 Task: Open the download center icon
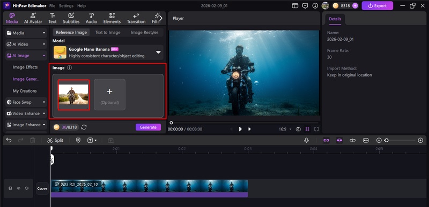[x=315, y=6]
